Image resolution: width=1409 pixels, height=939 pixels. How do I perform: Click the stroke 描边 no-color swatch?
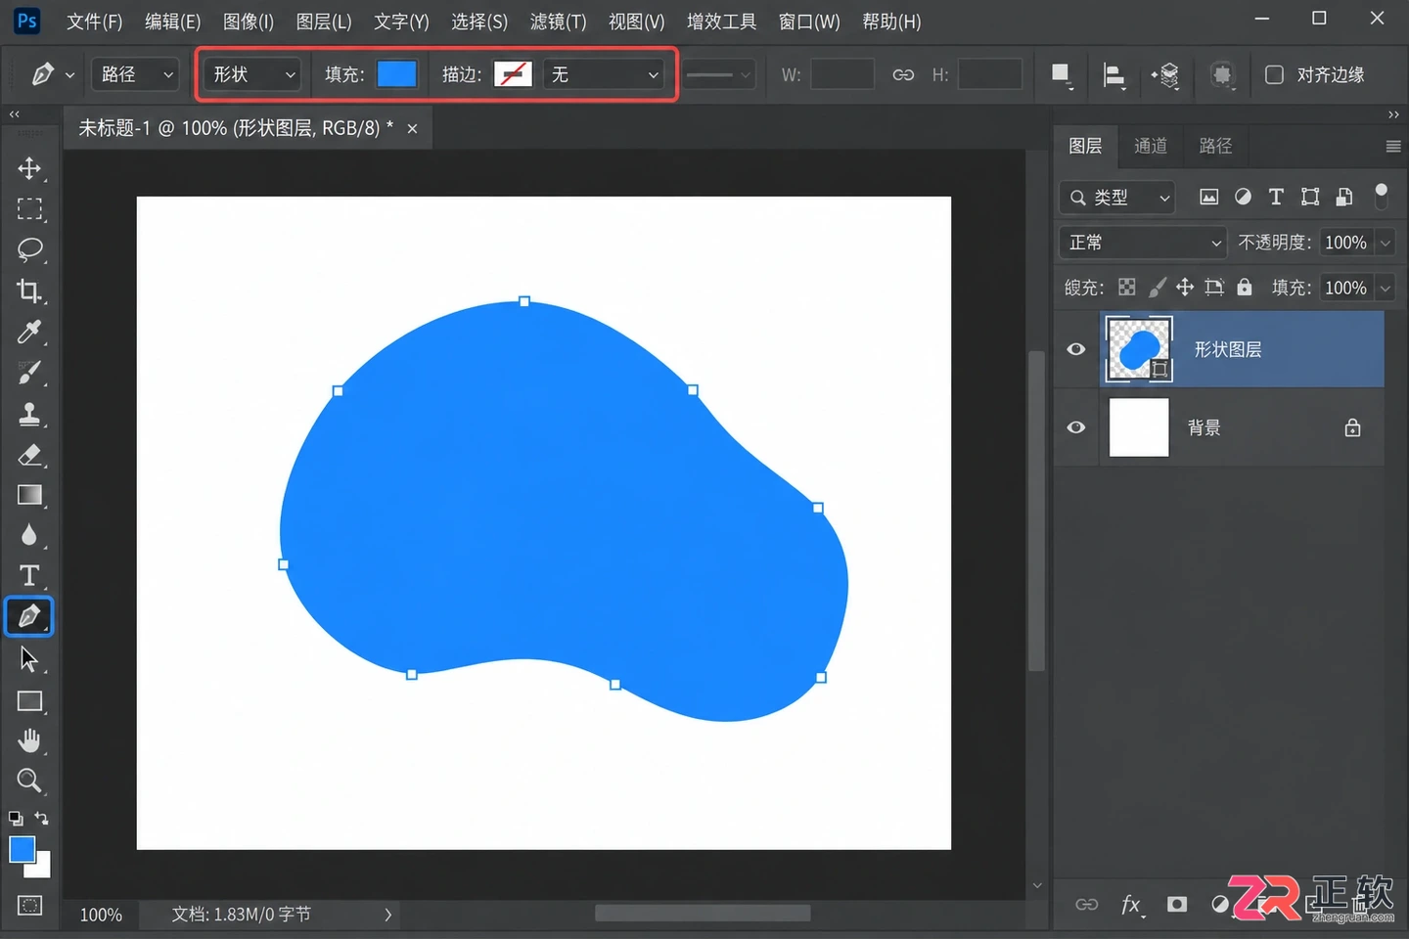click(513, 74)
